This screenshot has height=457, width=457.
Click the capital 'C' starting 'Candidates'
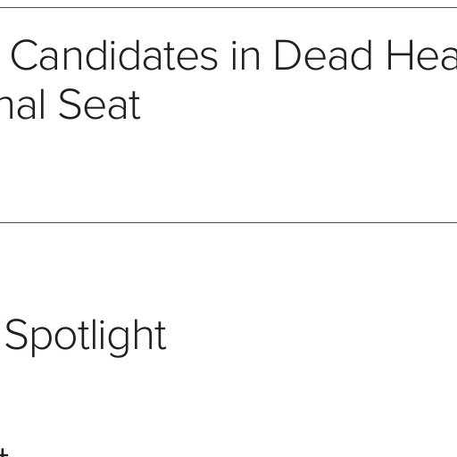pyautogui.click(x=24, y=55)
